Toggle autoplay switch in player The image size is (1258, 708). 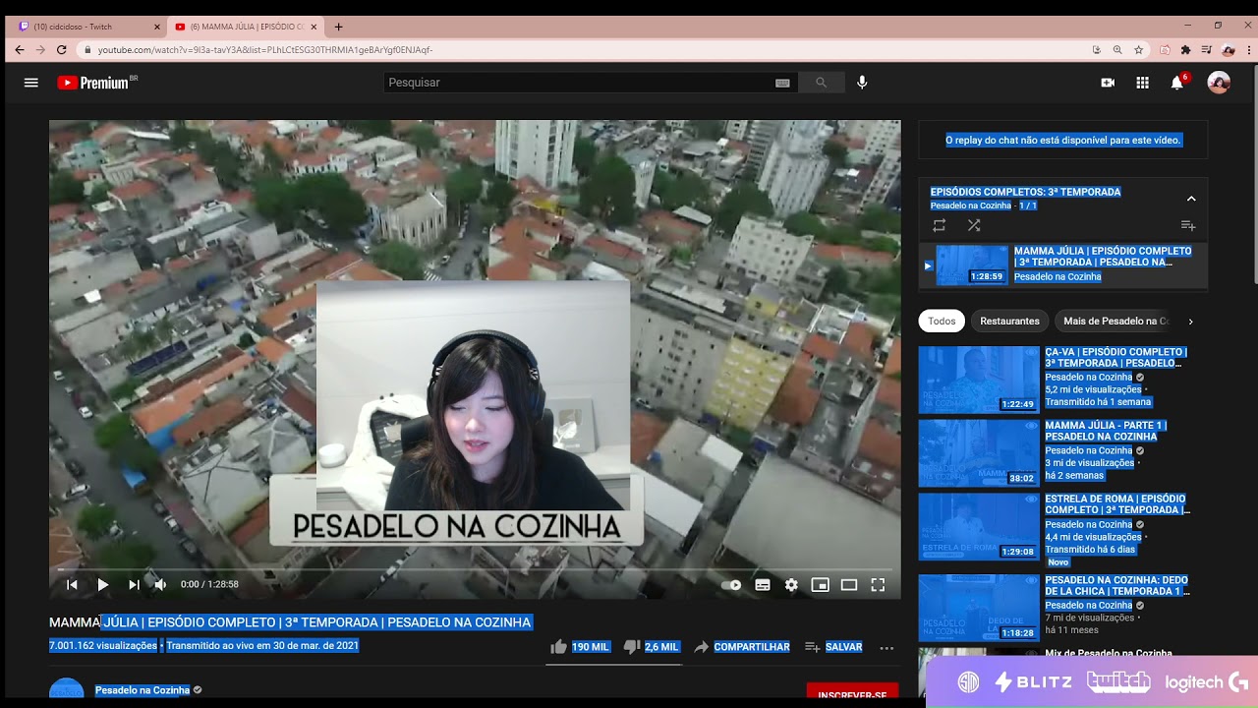tap(731, 584)
